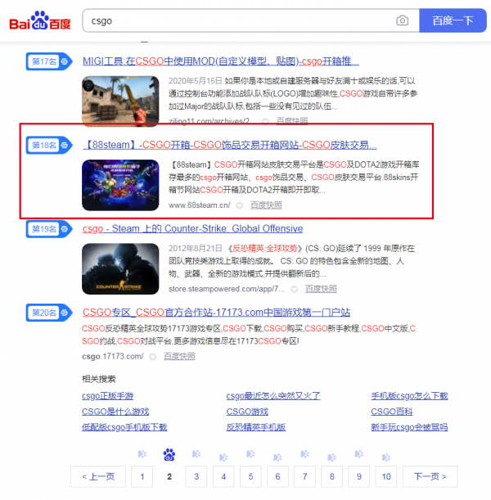Click the www.88steam.cn/ URL text
The image size is (491, 500).
click(x=200, y=205)
